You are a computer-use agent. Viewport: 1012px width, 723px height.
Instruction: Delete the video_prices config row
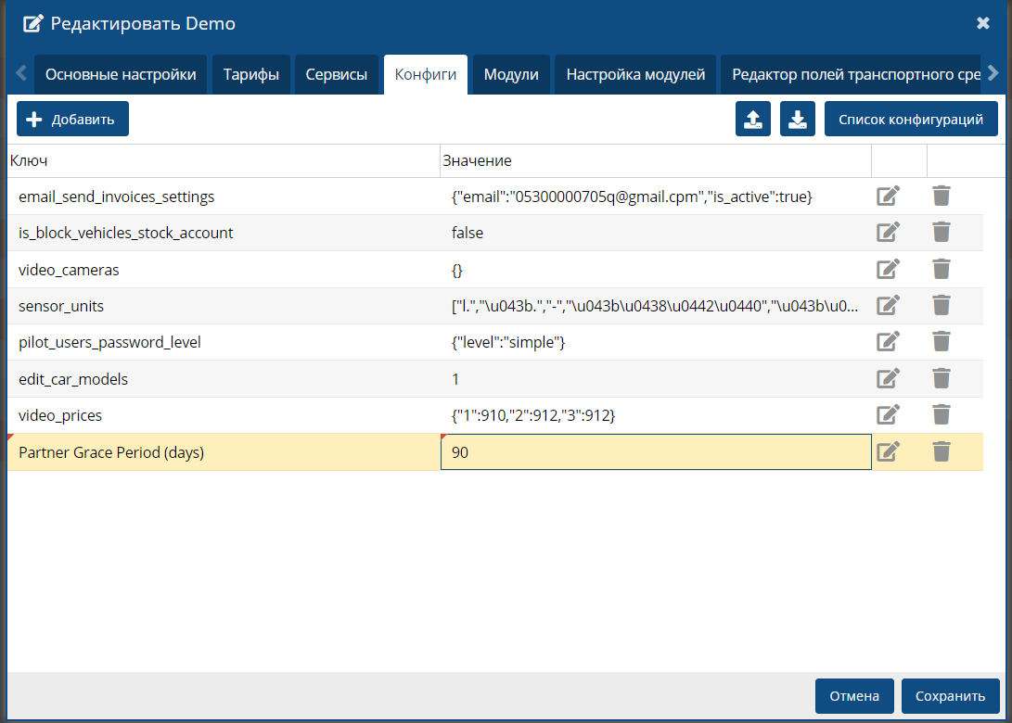[x=942, y=415]
